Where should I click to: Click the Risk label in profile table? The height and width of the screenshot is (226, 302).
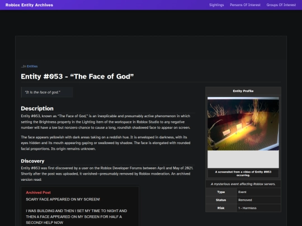pos(221,208)
